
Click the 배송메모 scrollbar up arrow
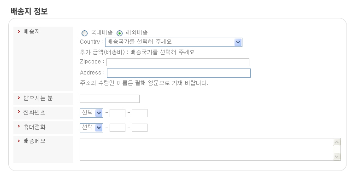[x=336, y=142]
